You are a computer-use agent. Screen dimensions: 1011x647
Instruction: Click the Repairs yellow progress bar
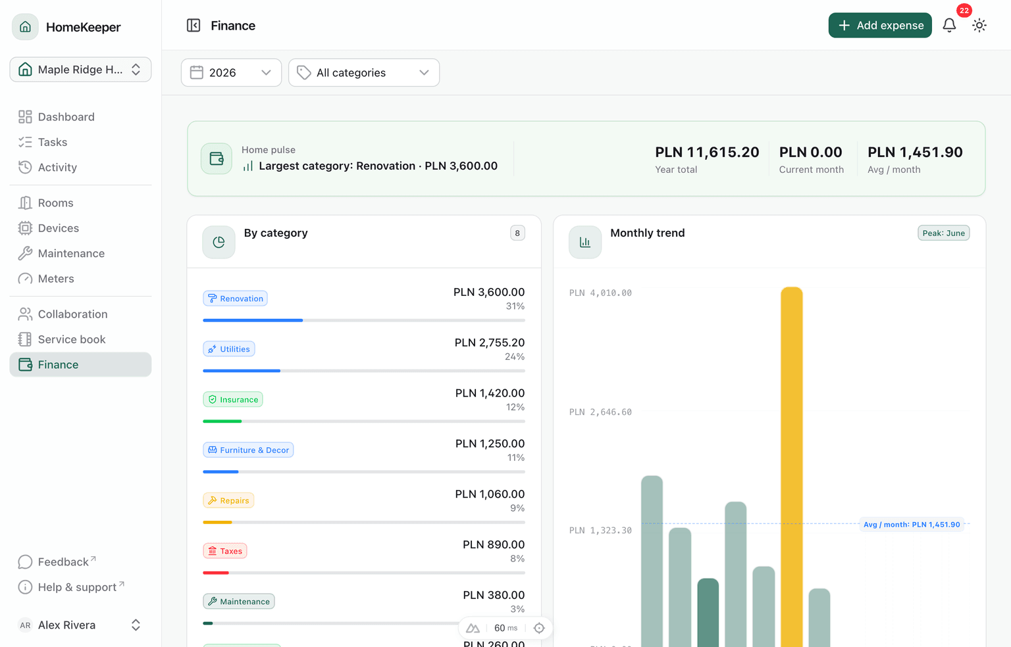(x=217, y=522)
